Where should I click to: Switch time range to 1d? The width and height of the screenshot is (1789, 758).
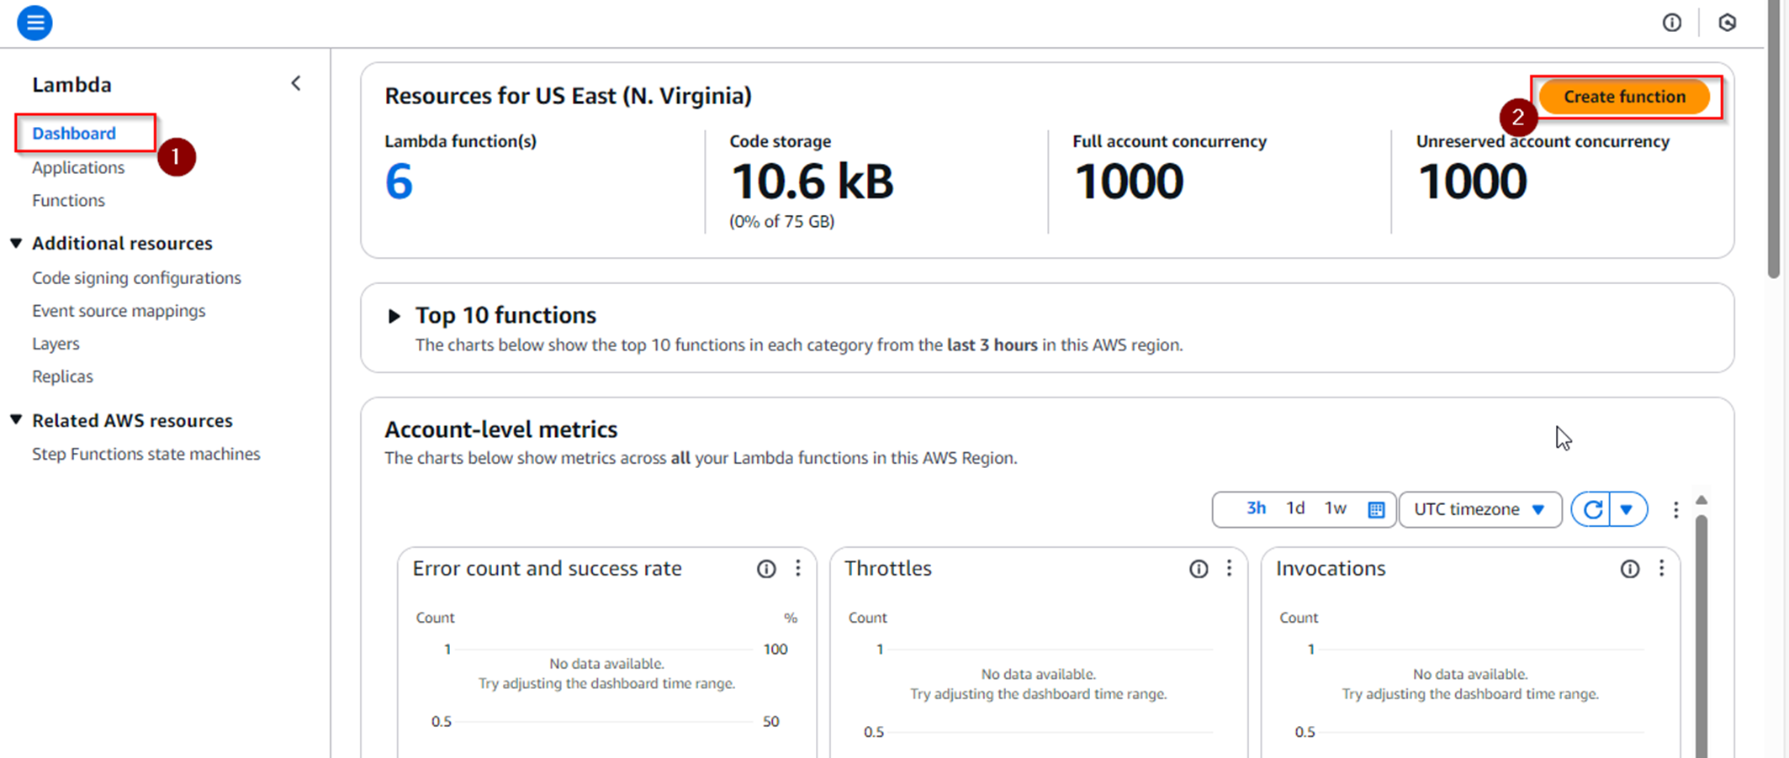click(1295, 508)
